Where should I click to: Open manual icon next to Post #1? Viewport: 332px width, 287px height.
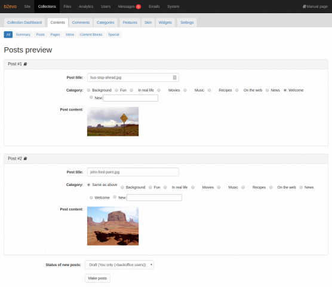(x=25, y=64)
